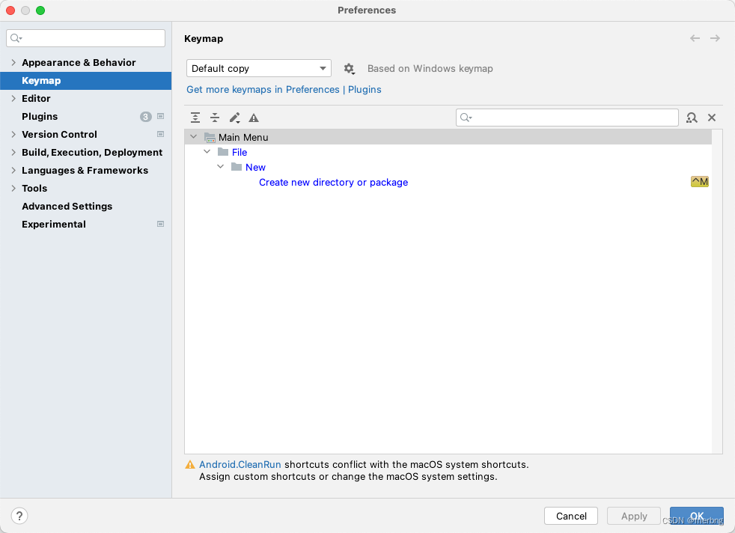735x533 pixels.
Task: Click the Collapse All icon in the keymap toolbar
Action: pyautogui.click(x=215, y=118)
